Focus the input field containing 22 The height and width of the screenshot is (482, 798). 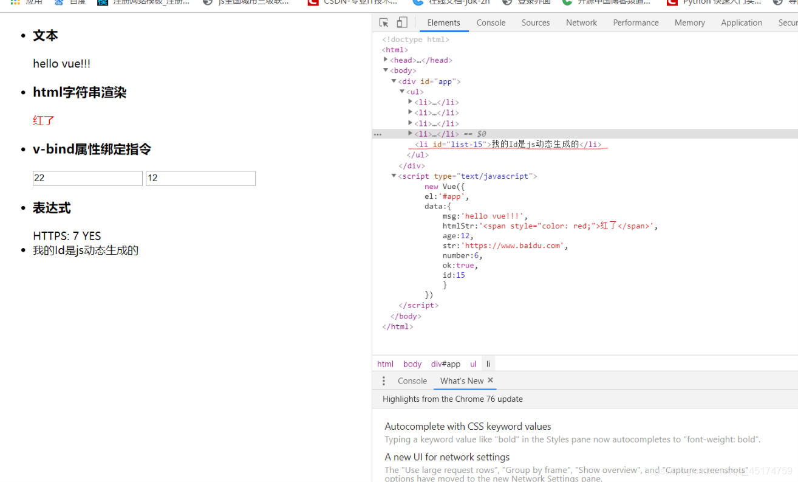(x=87, y=178)
